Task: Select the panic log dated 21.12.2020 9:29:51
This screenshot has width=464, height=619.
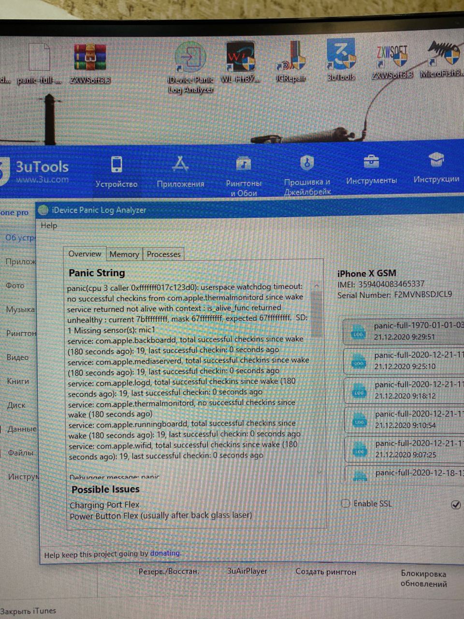Action: tap(404, 332)
